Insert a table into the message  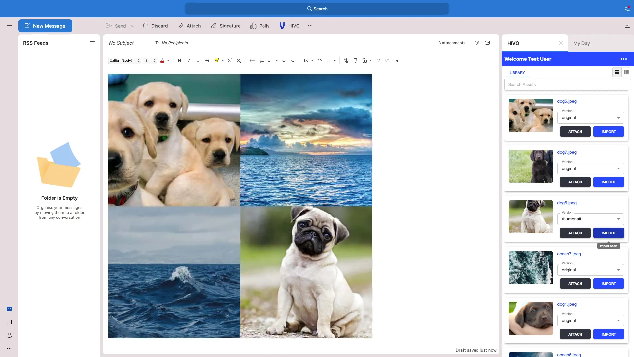coord(329,60)
